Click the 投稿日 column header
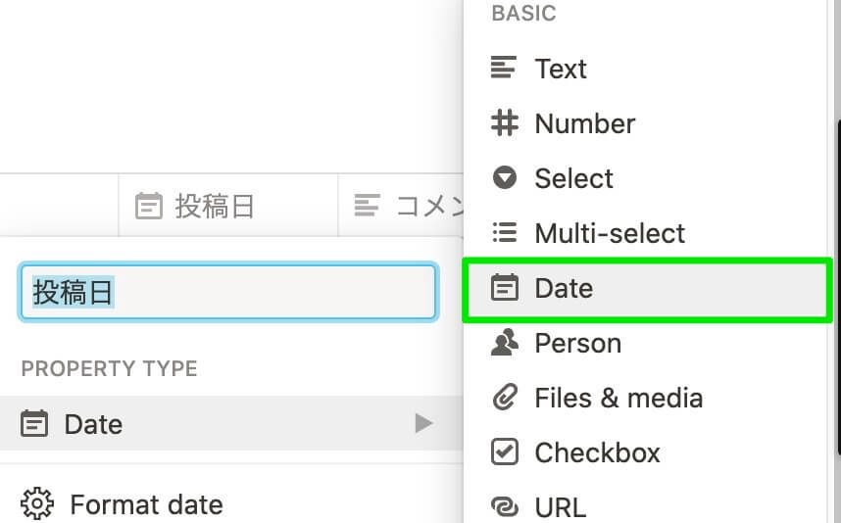The height and width of the screenshot is (523, 841). pyautogui.click(x=228, y=206)
